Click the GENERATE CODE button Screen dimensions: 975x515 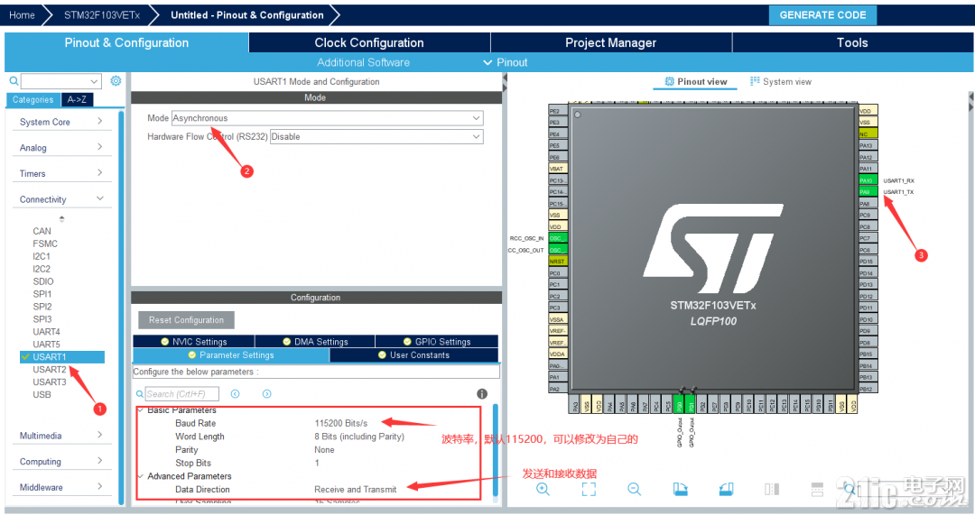click(822, 15)
